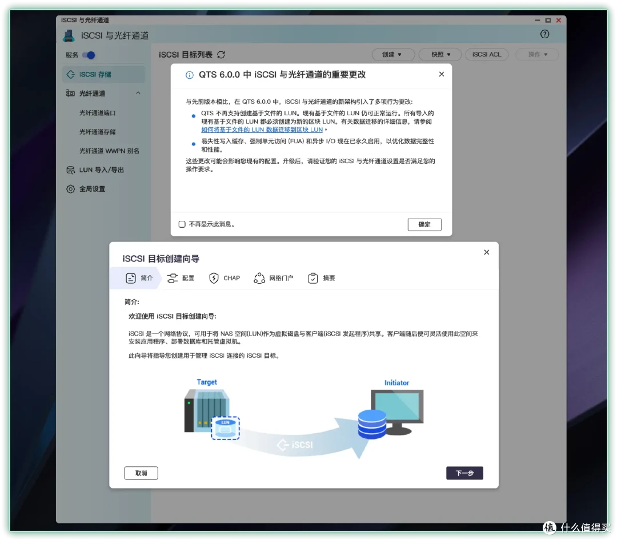Click the 全局设置 gear icon

click(x=70, y=189)
